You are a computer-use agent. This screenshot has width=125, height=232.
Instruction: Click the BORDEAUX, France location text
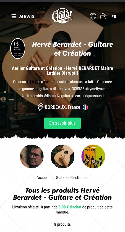(62, 107)
